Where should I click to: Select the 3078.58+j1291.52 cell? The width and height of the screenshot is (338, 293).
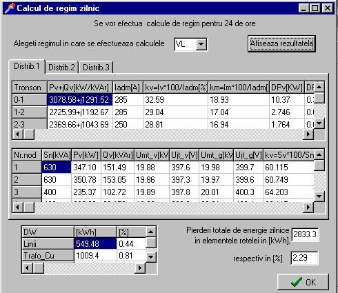(80, 100)
